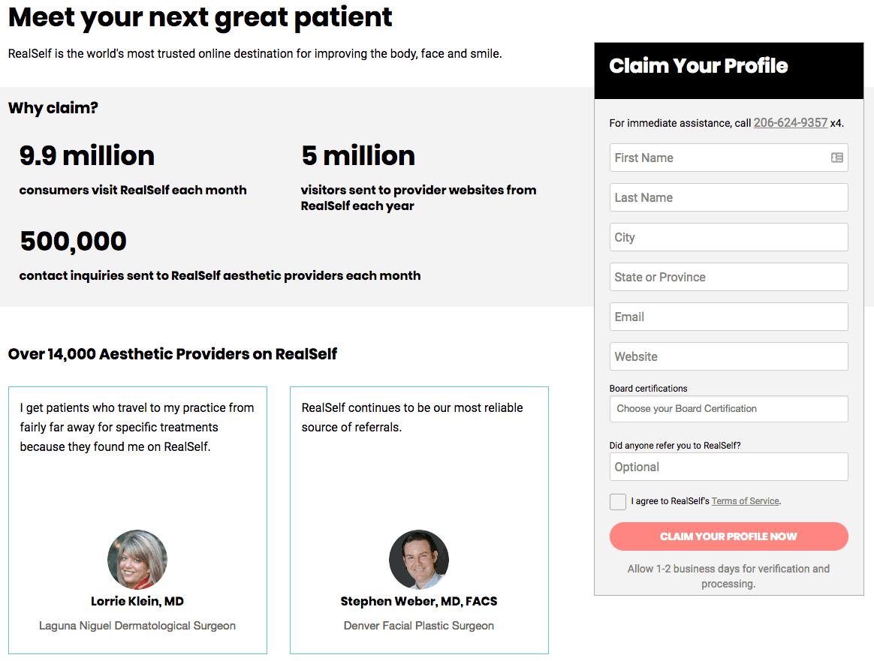Call the 206-624-9357 phone link

(790, 123)
